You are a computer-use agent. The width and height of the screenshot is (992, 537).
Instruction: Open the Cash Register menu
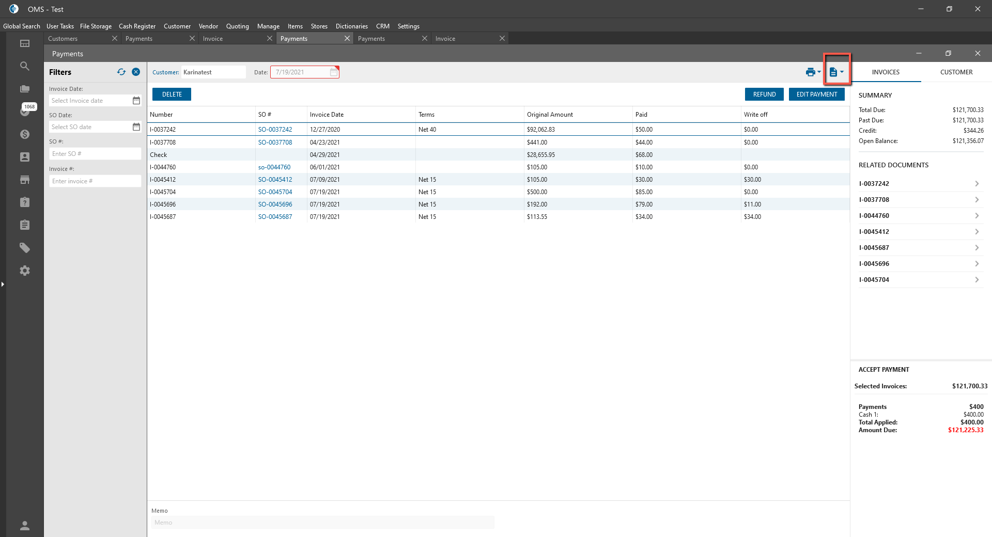(137, 26)
